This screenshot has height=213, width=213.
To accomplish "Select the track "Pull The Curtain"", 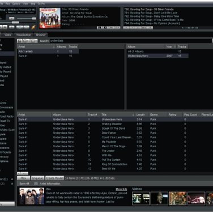I will [115, 160].
